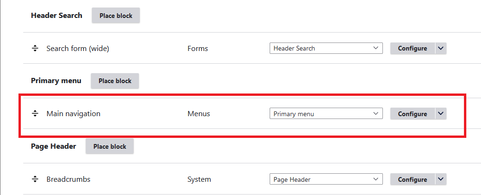
Task: Click the Menus category in Main navigation row
Action: tap(199, 114)
